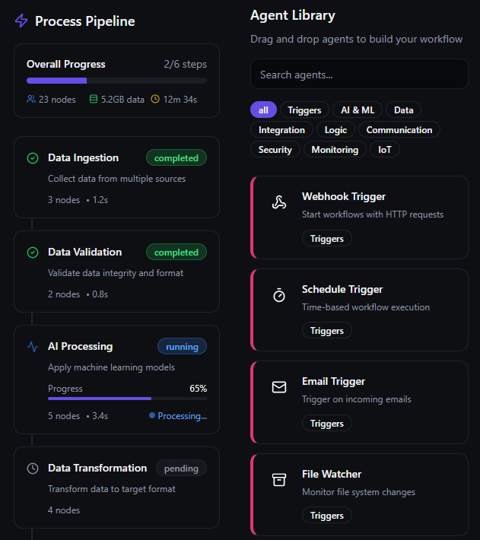Screen dimensions: 480x540
Task: Select the 'all' filter chip
Action: [263, 110]
